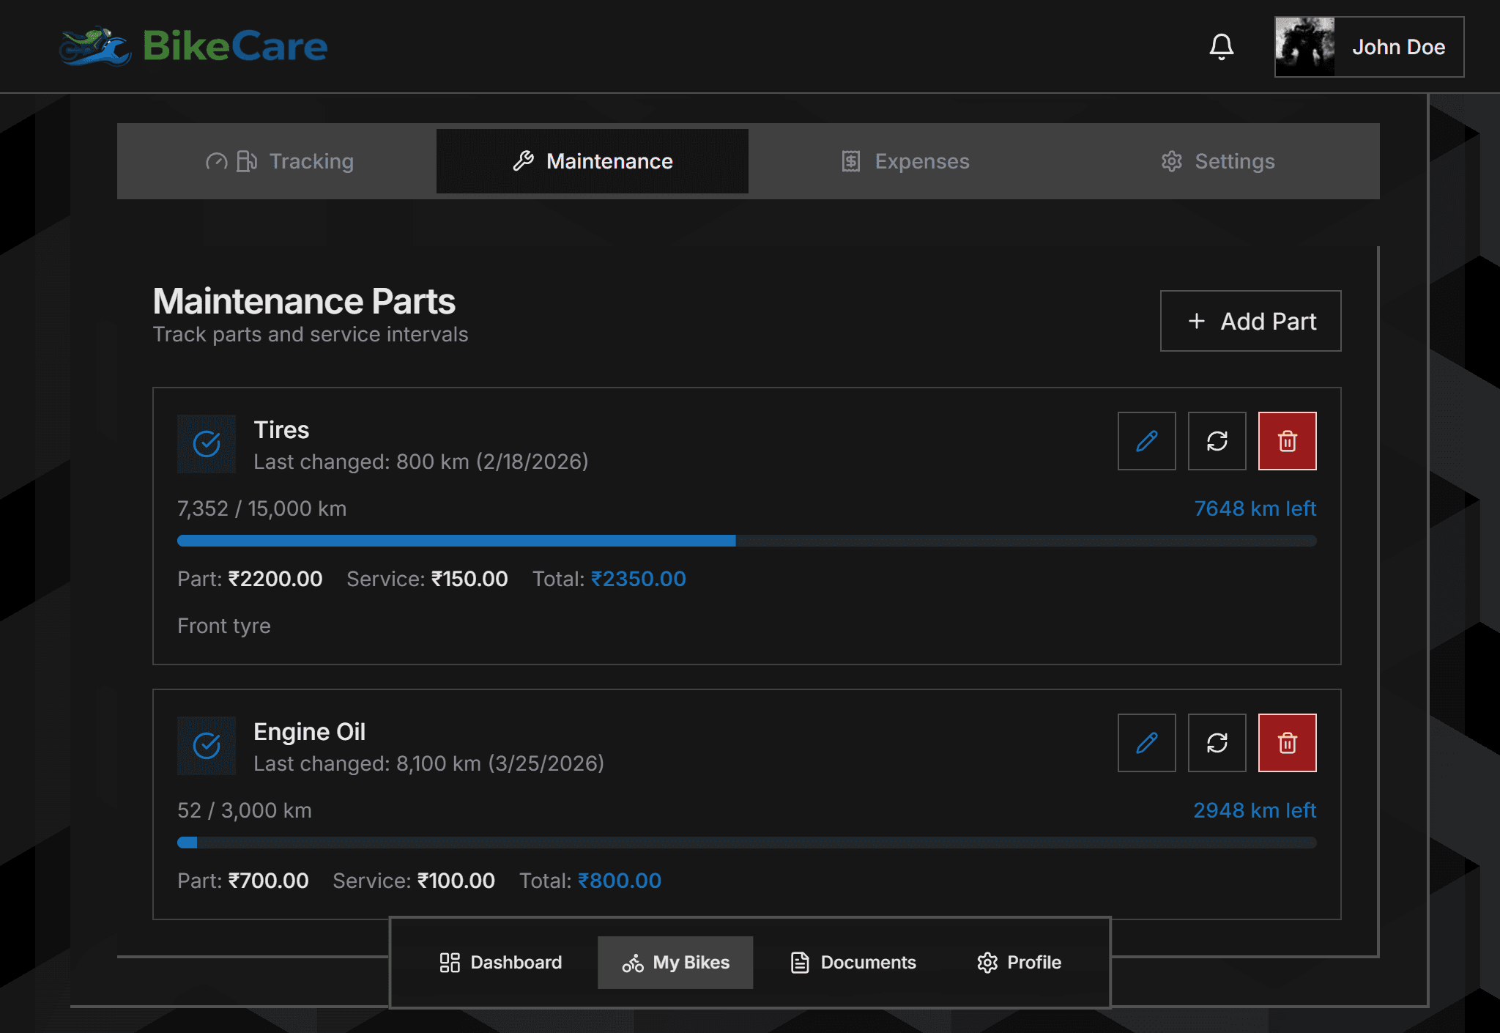Delete the Tires part with the trash icon
The width and height of the screenshot is (1500, 1033).
[x=1287, y=441]
